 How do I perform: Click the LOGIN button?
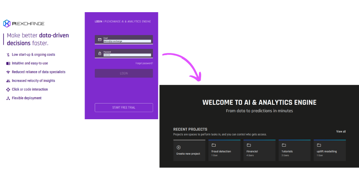pos(124,73)
